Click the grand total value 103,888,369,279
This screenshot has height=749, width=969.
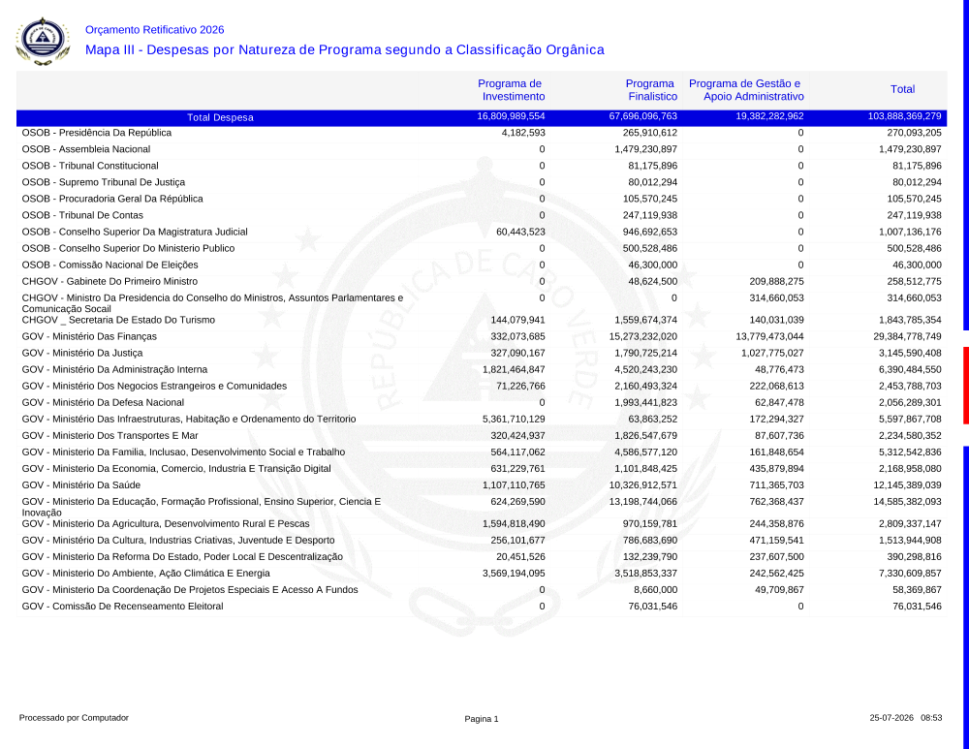pos(904,116)
